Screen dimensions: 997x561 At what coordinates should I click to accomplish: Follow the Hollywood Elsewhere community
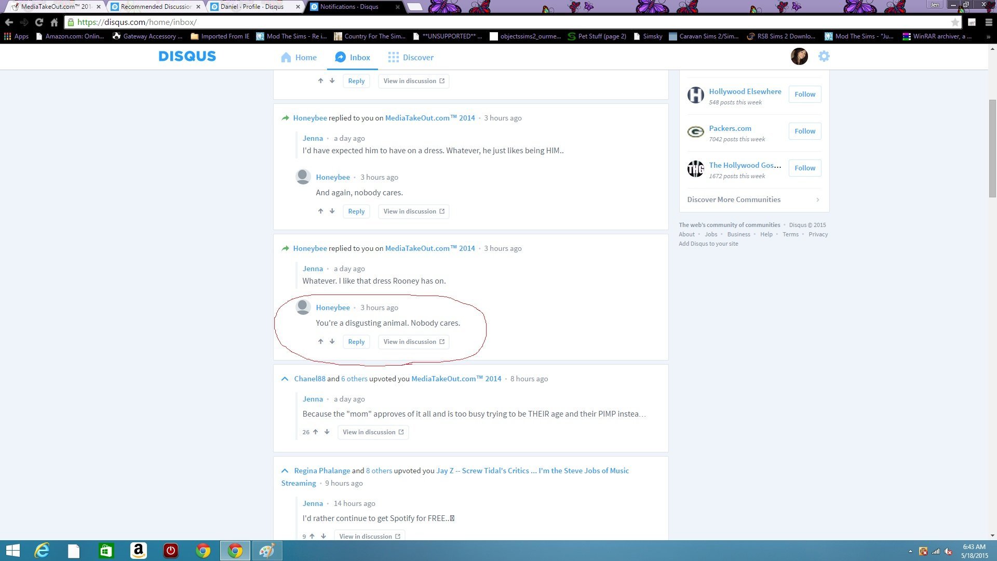804,94
